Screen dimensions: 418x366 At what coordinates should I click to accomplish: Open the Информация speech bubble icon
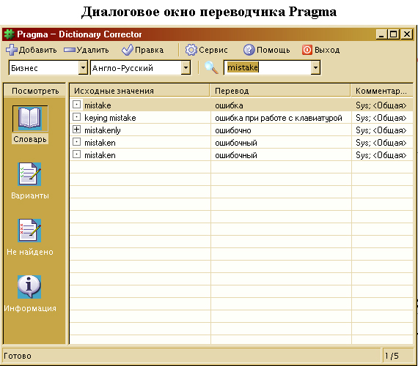coord(29,287)
